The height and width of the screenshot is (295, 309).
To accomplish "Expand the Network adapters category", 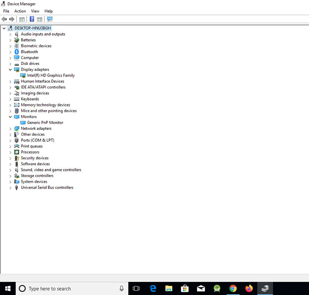I will coord(10,129).
